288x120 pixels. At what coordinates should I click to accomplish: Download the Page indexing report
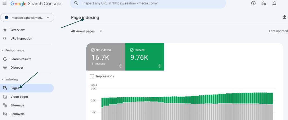click(x=284, y=17)
